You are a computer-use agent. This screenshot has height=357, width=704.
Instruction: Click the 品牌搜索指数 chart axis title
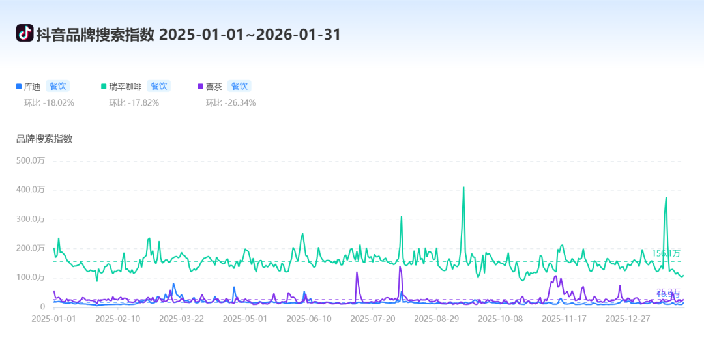44,139
